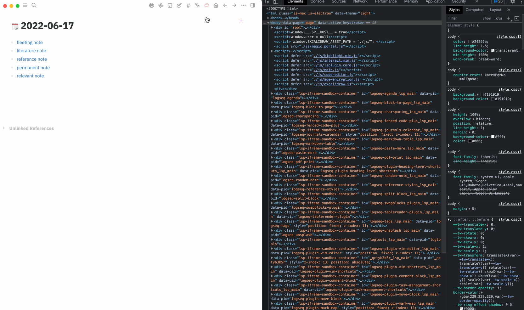
Task: Select the Layout tab in styles pane
Action: point(496,10)
